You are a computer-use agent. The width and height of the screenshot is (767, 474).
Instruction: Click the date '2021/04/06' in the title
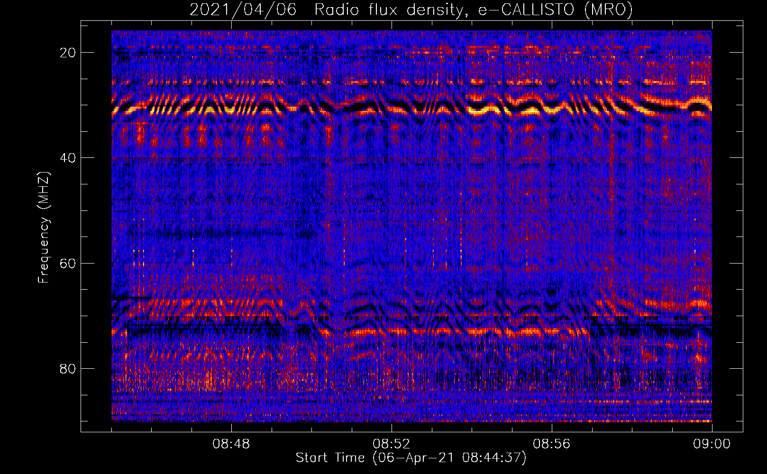click(x=243, y=9)
